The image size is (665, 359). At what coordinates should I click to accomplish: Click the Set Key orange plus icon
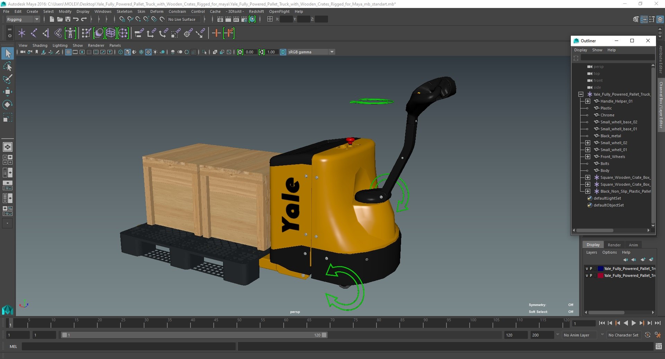coord(216,33)
